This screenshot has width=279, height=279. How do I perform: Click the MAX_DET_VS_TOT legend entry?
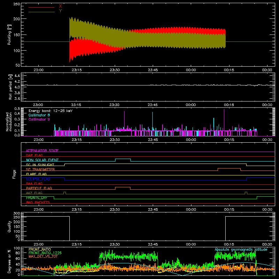click(x=43, y=256)
